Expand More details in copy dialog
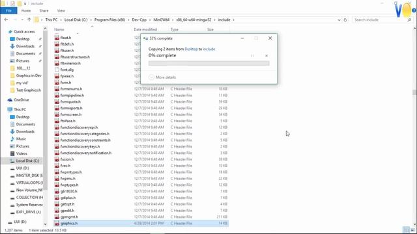The height and width of the screenshot is (234, 417). tap(162, 77)
